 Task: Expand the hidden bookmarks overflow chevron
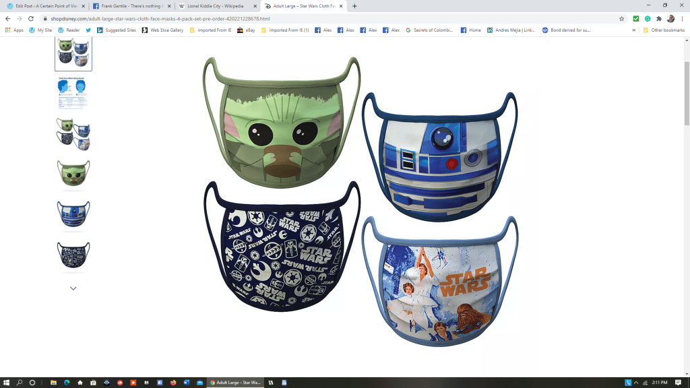click(633, 30)
